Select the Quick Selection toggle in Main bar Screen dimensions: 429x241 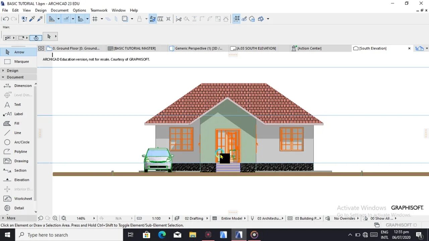36,38
